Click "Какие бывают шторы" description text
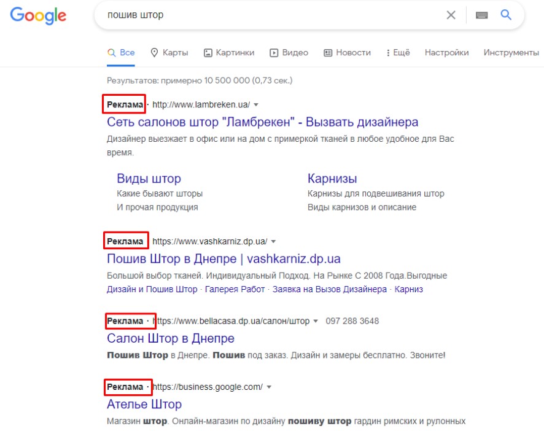This screenshot has width=544, height=431. 160,193
